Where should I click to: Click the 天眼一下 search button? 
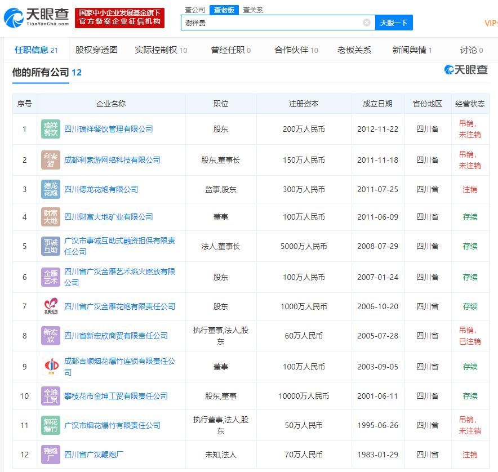[x=394, y=22]
